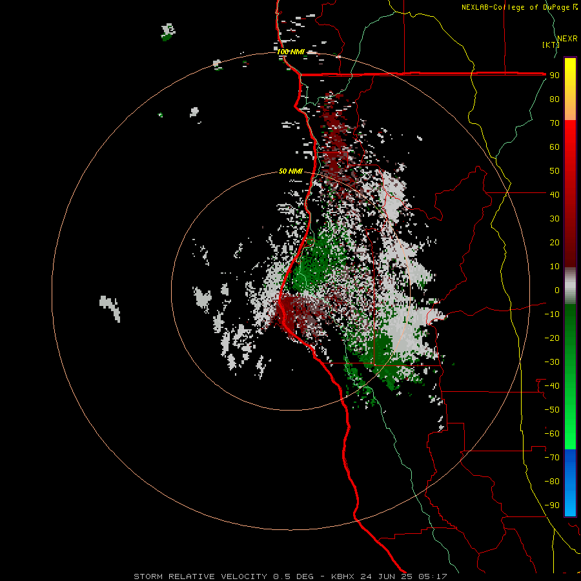Click the [KT] units label above scale
Screen dimensions: 581x581
coord(551,45)
